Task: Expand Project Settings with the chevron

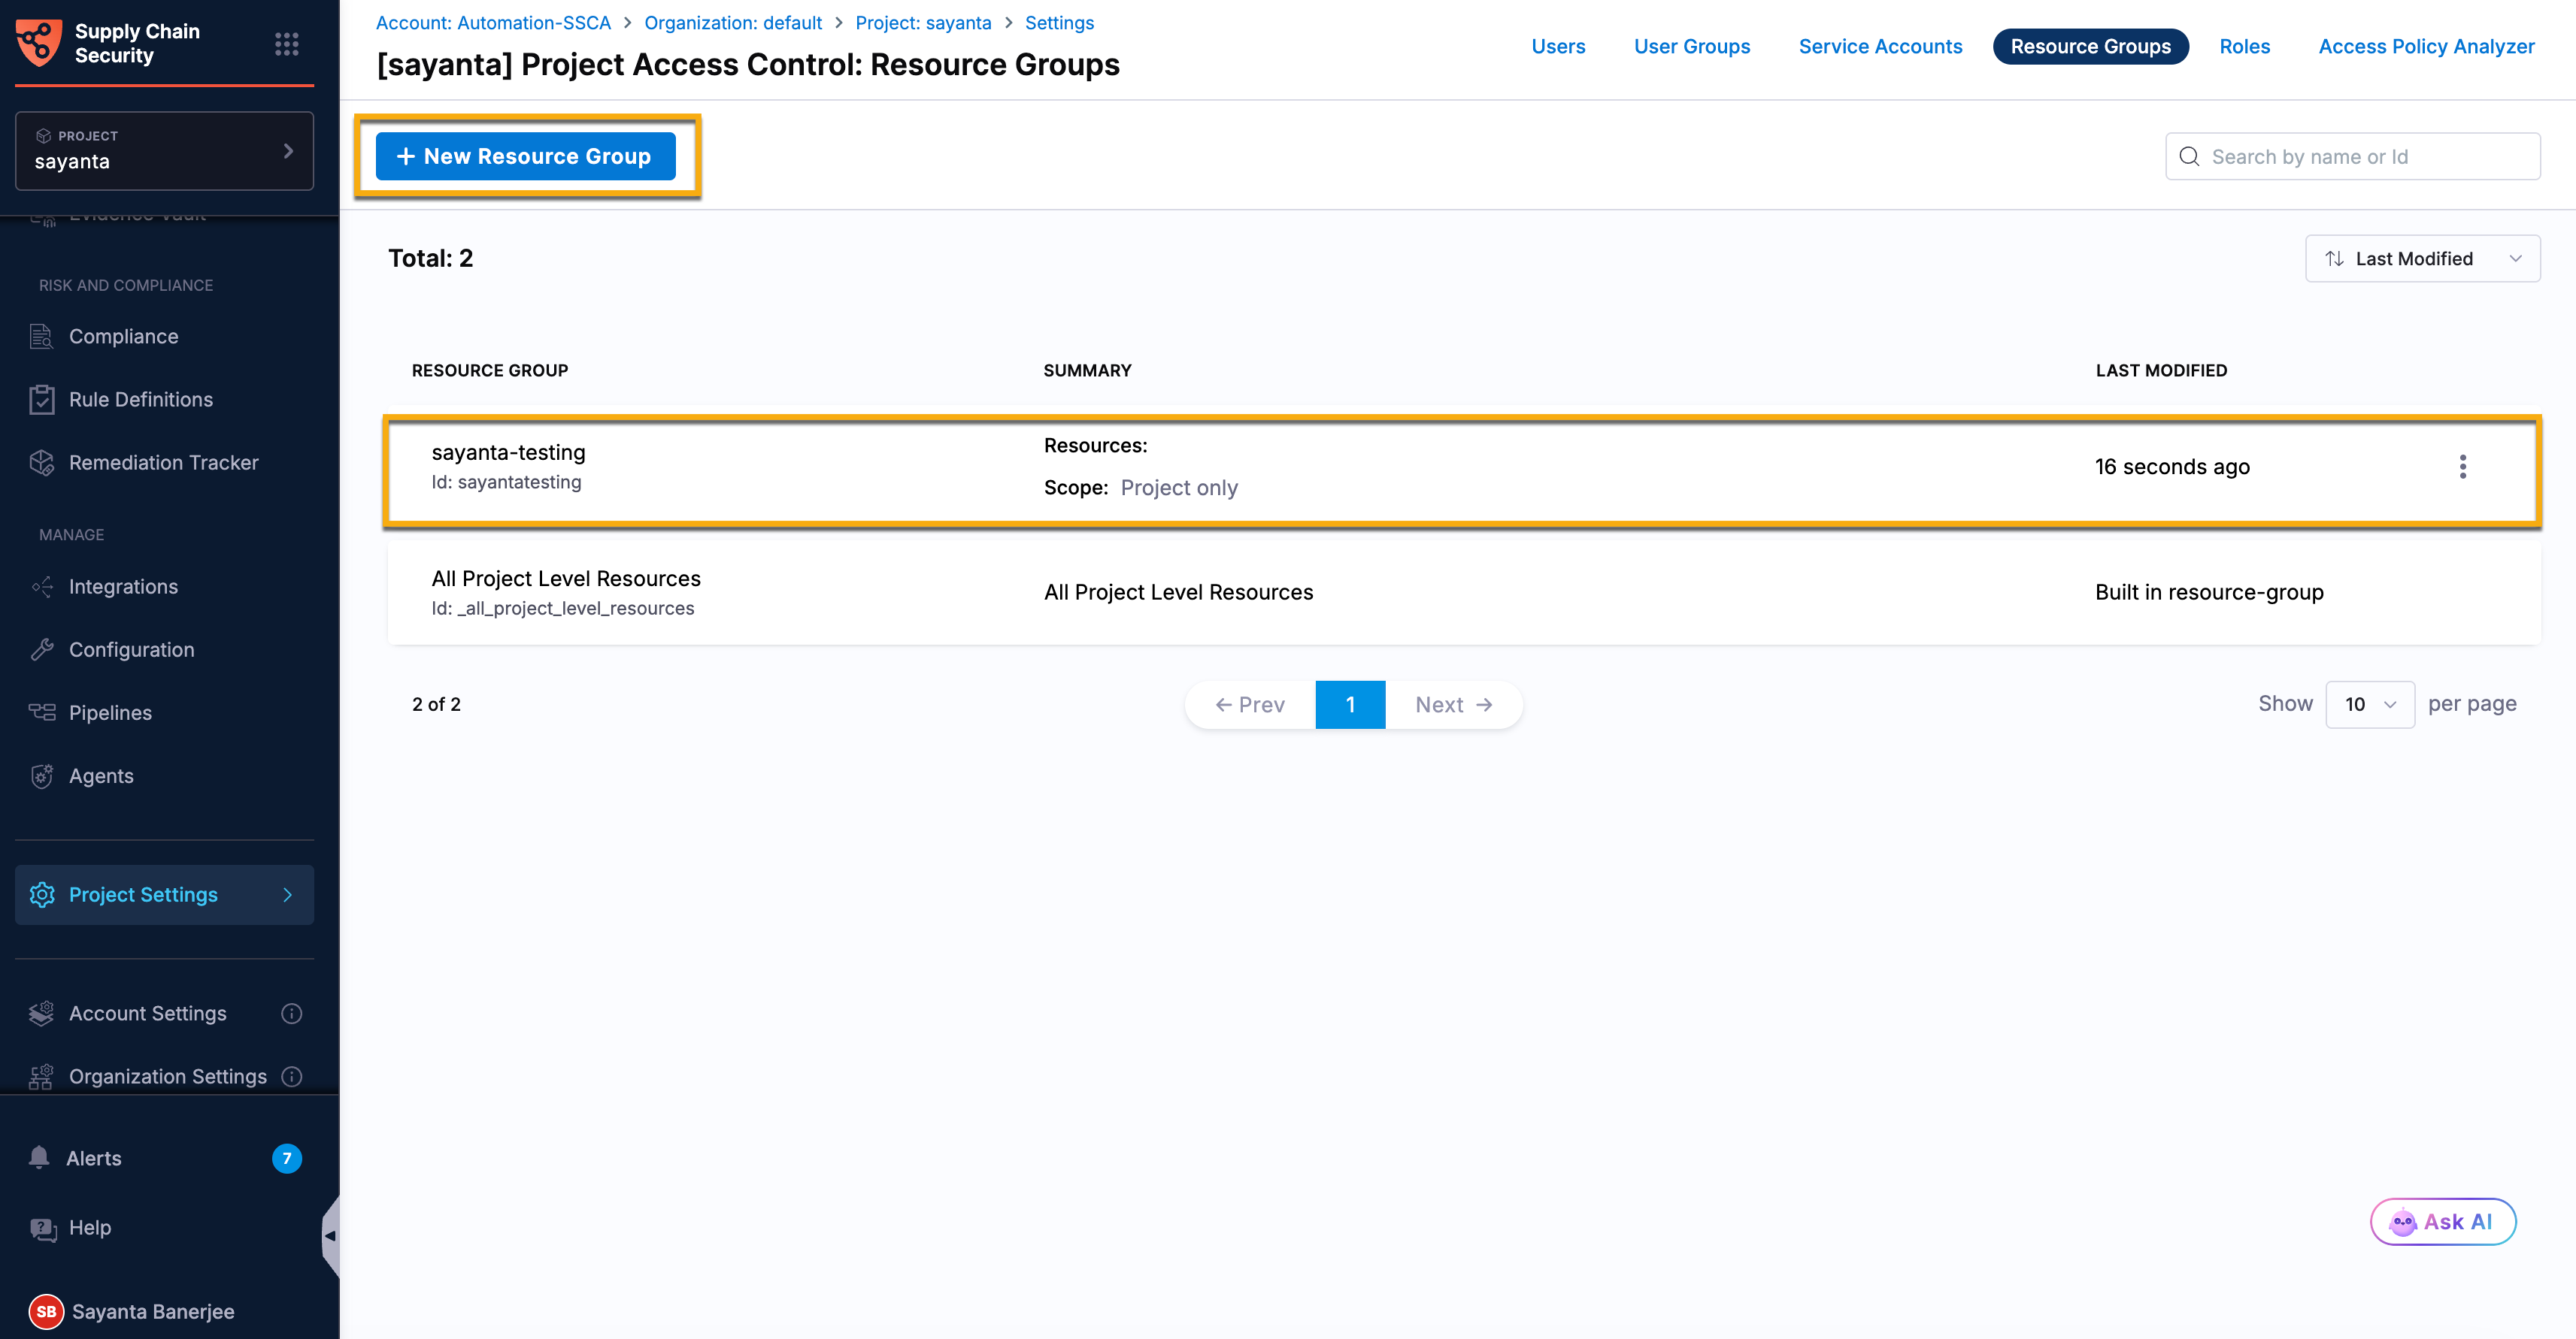Action: 288,894
